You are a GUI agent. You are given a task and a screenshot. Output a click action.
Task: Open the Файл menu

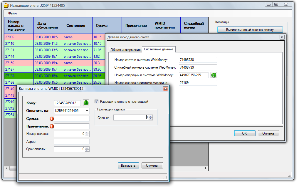(12, 13)
